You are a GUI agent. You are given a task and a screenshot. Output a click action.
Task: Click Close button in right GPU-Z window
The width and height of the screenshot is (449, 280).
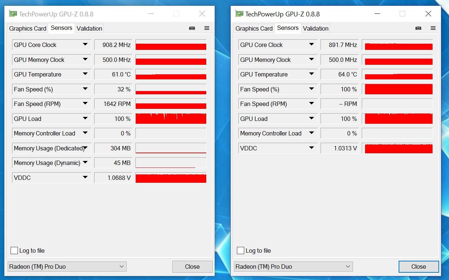[419, 267]
